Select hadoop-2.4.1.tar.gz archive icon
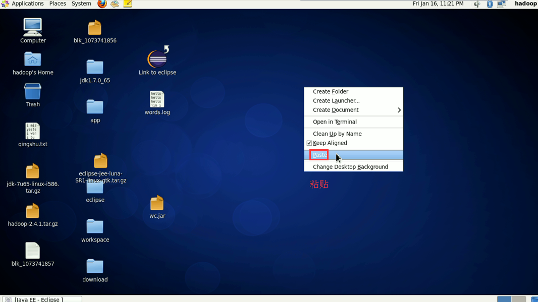The width and height of the screenshot is (538, 302). coord(33,211)
